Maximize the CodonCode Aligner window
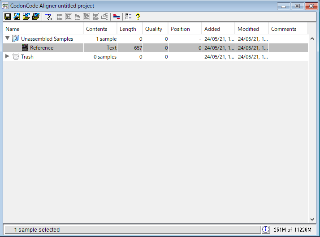Viewport: 320px width, 237px height. pos(297,6)
